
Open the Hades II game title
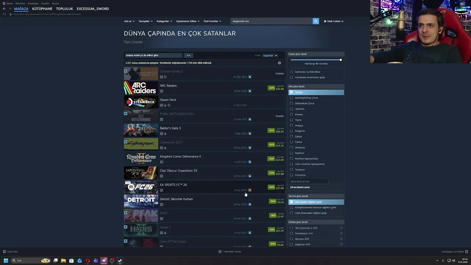(165, 227)
